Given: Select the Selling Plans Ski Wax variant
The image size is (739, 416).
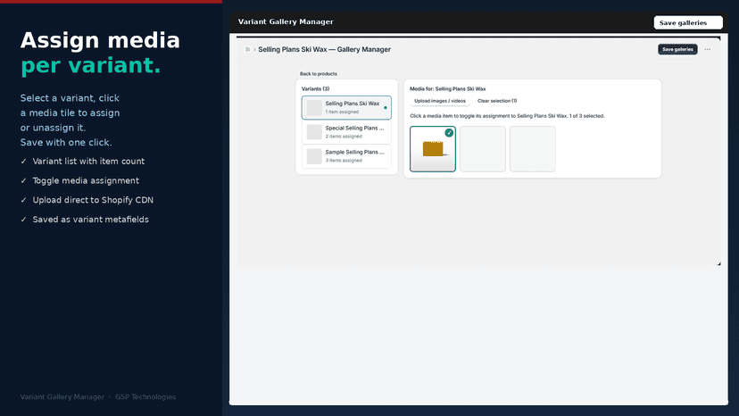Looking at the screenshot, I should click(346, 107).
